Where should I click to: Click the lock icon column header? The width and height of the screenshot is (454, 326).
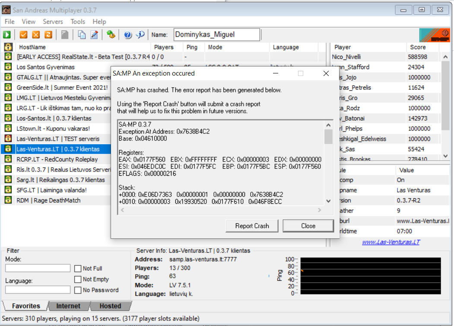click(8, 47)
